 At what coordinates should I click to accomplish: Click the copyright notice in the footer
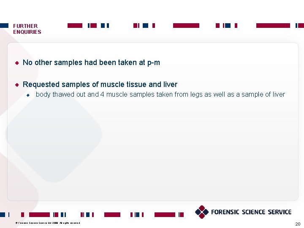(48, 223)
